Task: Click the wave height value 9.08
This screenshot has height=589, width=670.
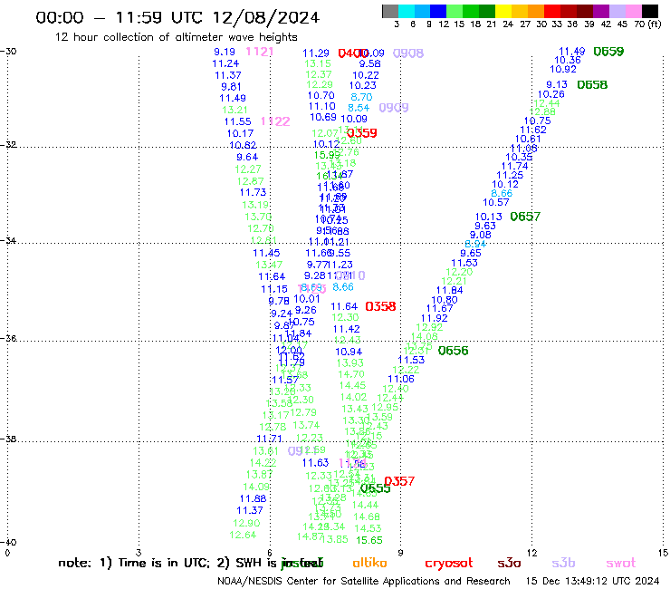Action: [481, 235]
